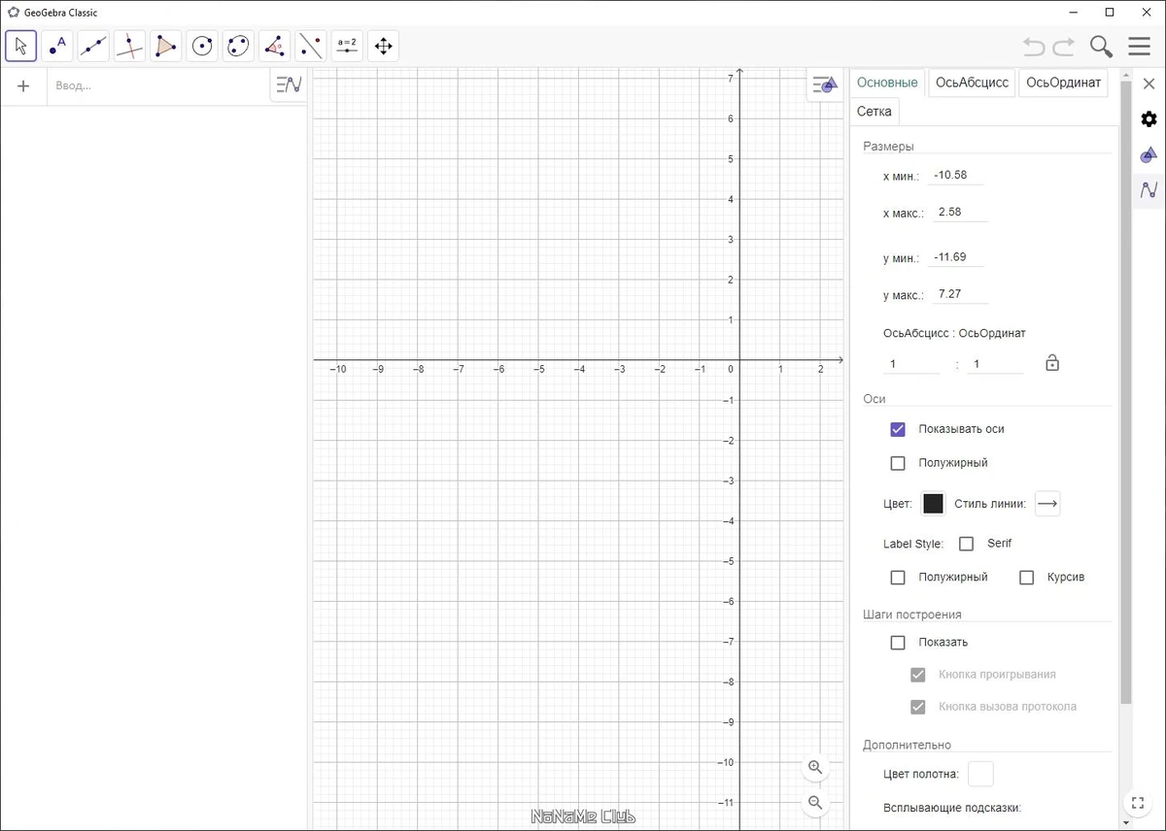Open Graphics view settings sidebar icon
The width and height of the screenshot is (1166, 831).
(x=1149, y=154)
